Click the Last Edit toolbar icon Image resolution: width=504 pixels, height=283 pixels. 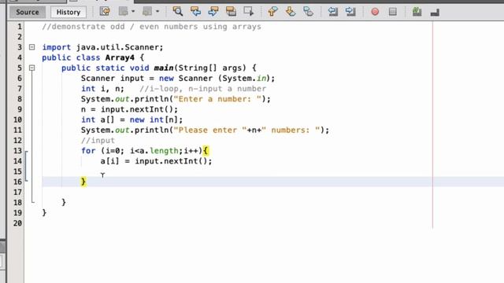tap(105, 12)
